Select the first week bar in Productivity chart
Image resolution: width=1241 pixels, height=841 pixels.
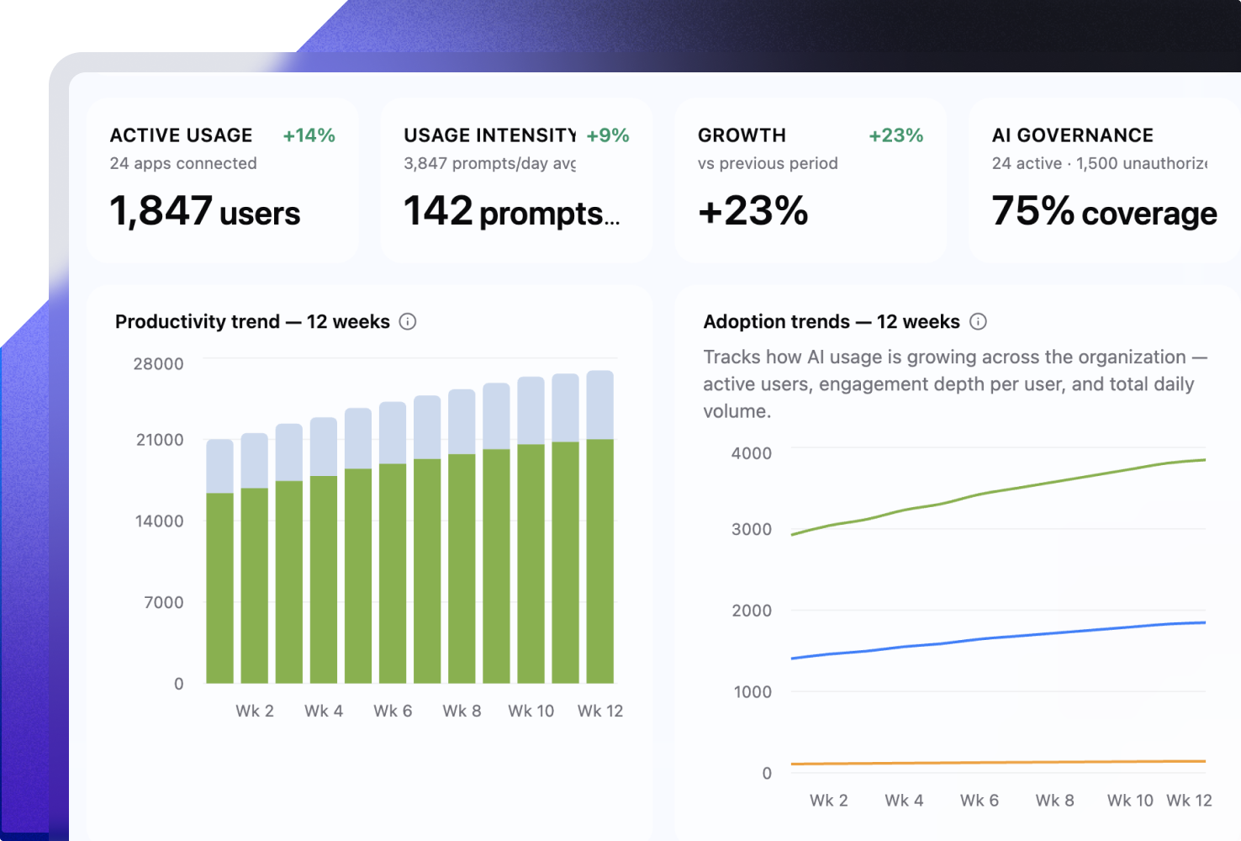220,561
